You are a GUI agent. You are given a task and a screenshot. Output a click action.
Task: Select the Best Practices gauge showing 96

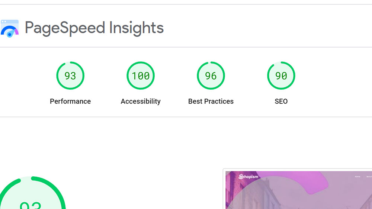[211, 75]
